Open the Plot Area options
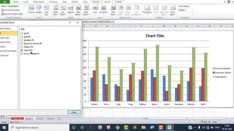This screenshot has height=131, width=234. pos(113,10)
